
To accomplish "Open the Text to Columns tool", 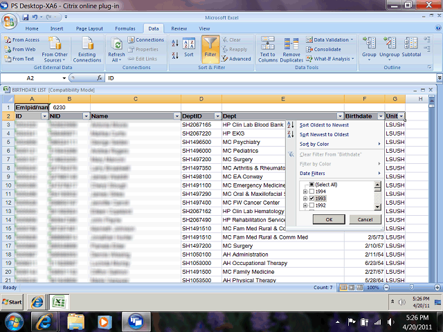I will click(x=268, y=50).
